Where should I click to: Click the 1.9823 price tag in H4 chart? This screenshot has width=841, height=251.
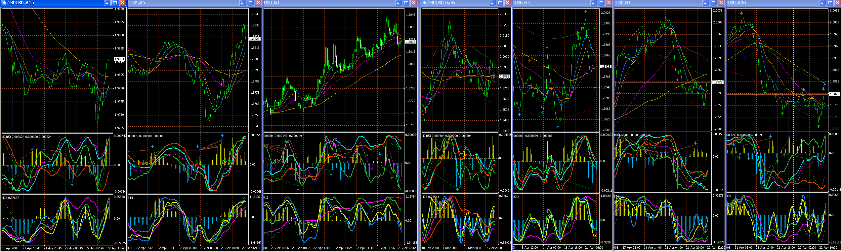(606, 67)
